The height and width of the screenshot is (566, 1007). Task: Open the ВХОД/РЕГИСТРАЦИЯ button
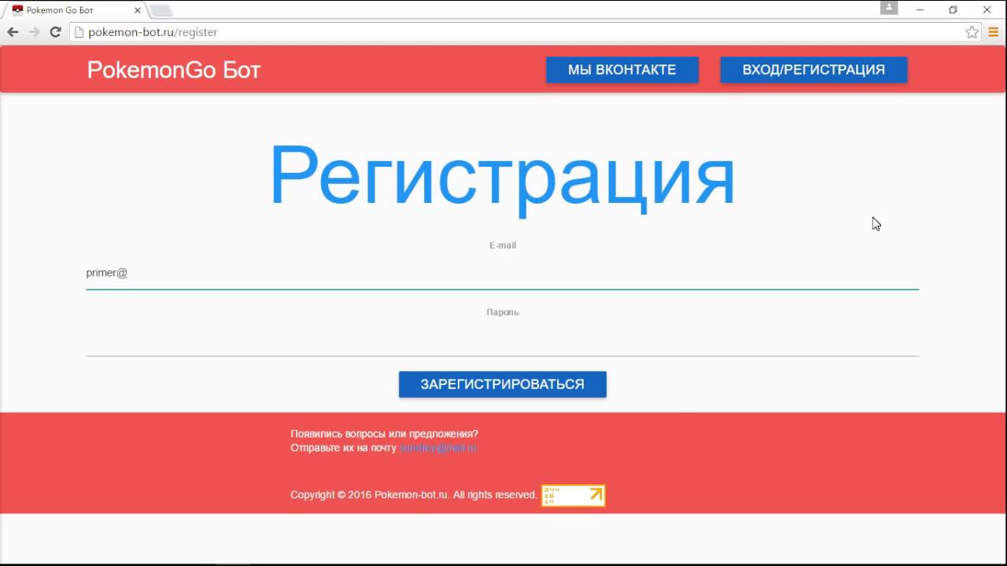click(x=813, y=70)
